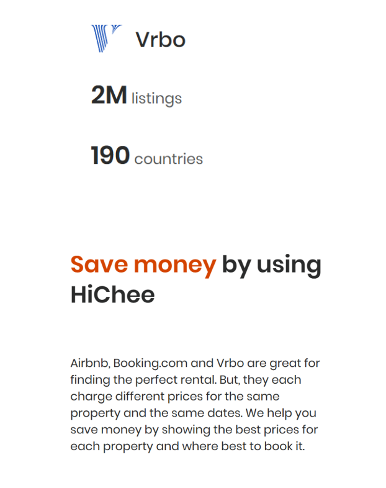Click the phrase finding the perfect rental
This screenshot has width=386, height=488.
coord(143,380)
